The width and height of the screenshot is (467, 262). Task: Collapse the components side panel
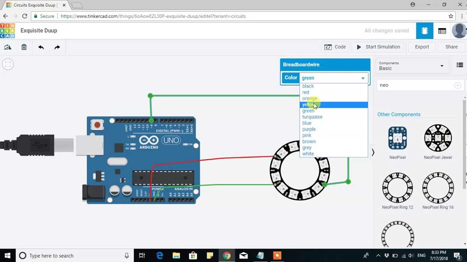[x=373, y=152]
